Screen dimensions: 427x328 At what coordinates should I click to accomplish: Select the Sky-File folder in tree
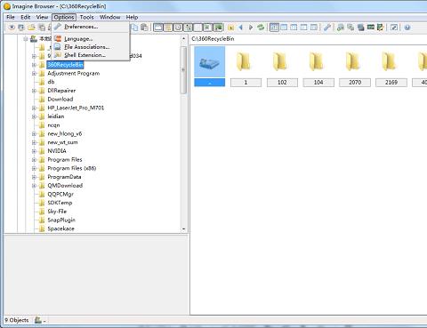pos(57,212)
